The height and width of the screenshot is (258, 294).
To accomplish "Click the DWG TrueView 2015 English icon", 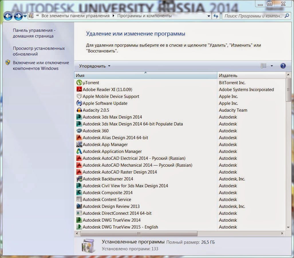I will (79, 227).
